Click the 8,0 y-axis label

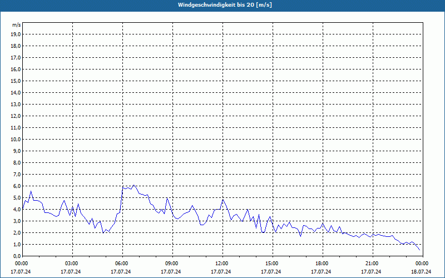coord(17,162)
